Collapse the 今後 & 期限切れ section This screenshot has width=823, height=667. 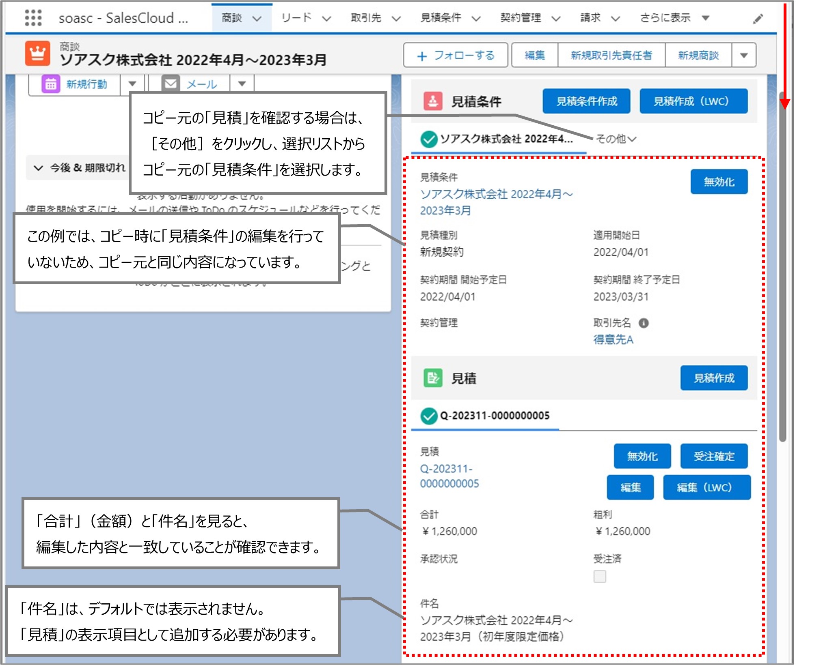39,168
